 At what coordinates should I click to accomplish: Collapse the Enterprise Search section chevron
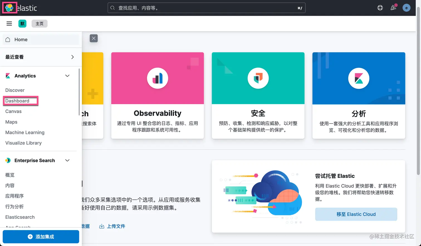(x=67, y=160)
